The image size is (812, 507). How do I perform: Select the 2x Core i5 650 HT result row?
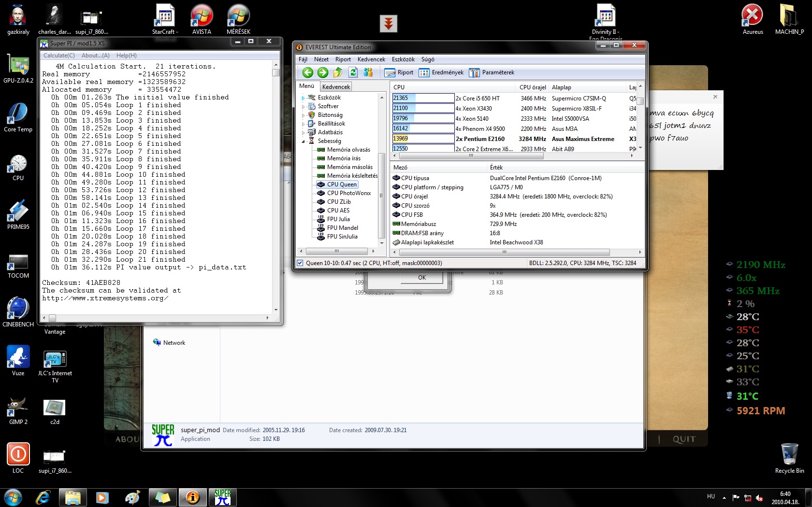(514, 98)
